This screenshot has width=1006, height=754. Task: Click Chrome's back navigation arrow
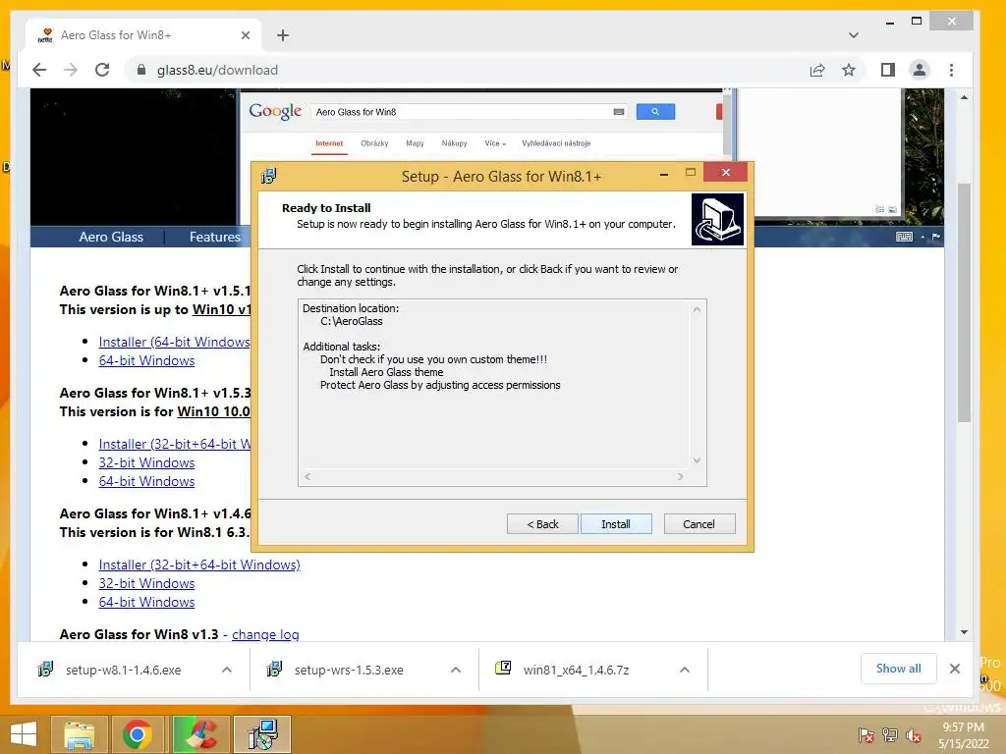39,70
